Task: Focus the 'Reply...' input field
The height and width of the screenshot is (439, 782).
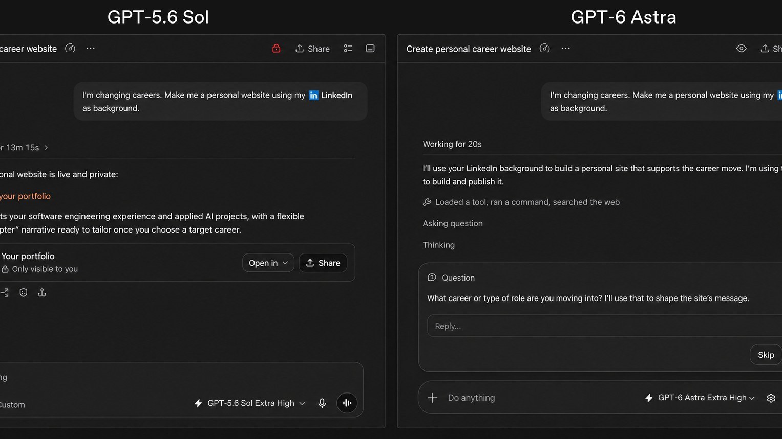Action: point(605,326)
